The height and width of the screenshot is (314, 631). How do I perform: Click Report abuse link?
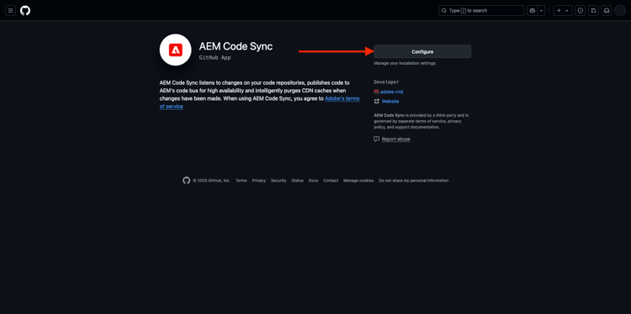click(395, 139)
